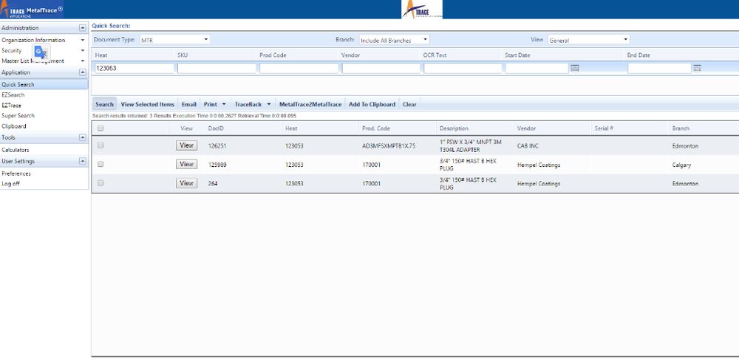The width and height of the screenshot is (739, 364).
Task: Click product code AD3MFSXMPTB1X.75
Action: [x=389, y=146]
